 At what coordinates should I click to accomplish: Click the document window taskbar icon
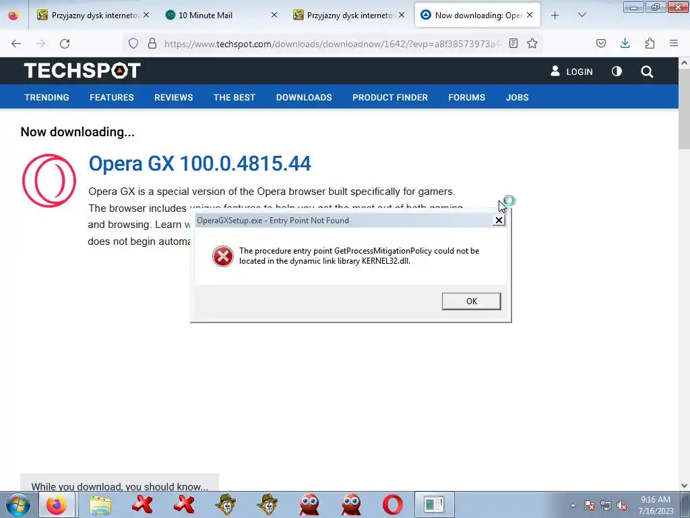[x=434, y=505]
